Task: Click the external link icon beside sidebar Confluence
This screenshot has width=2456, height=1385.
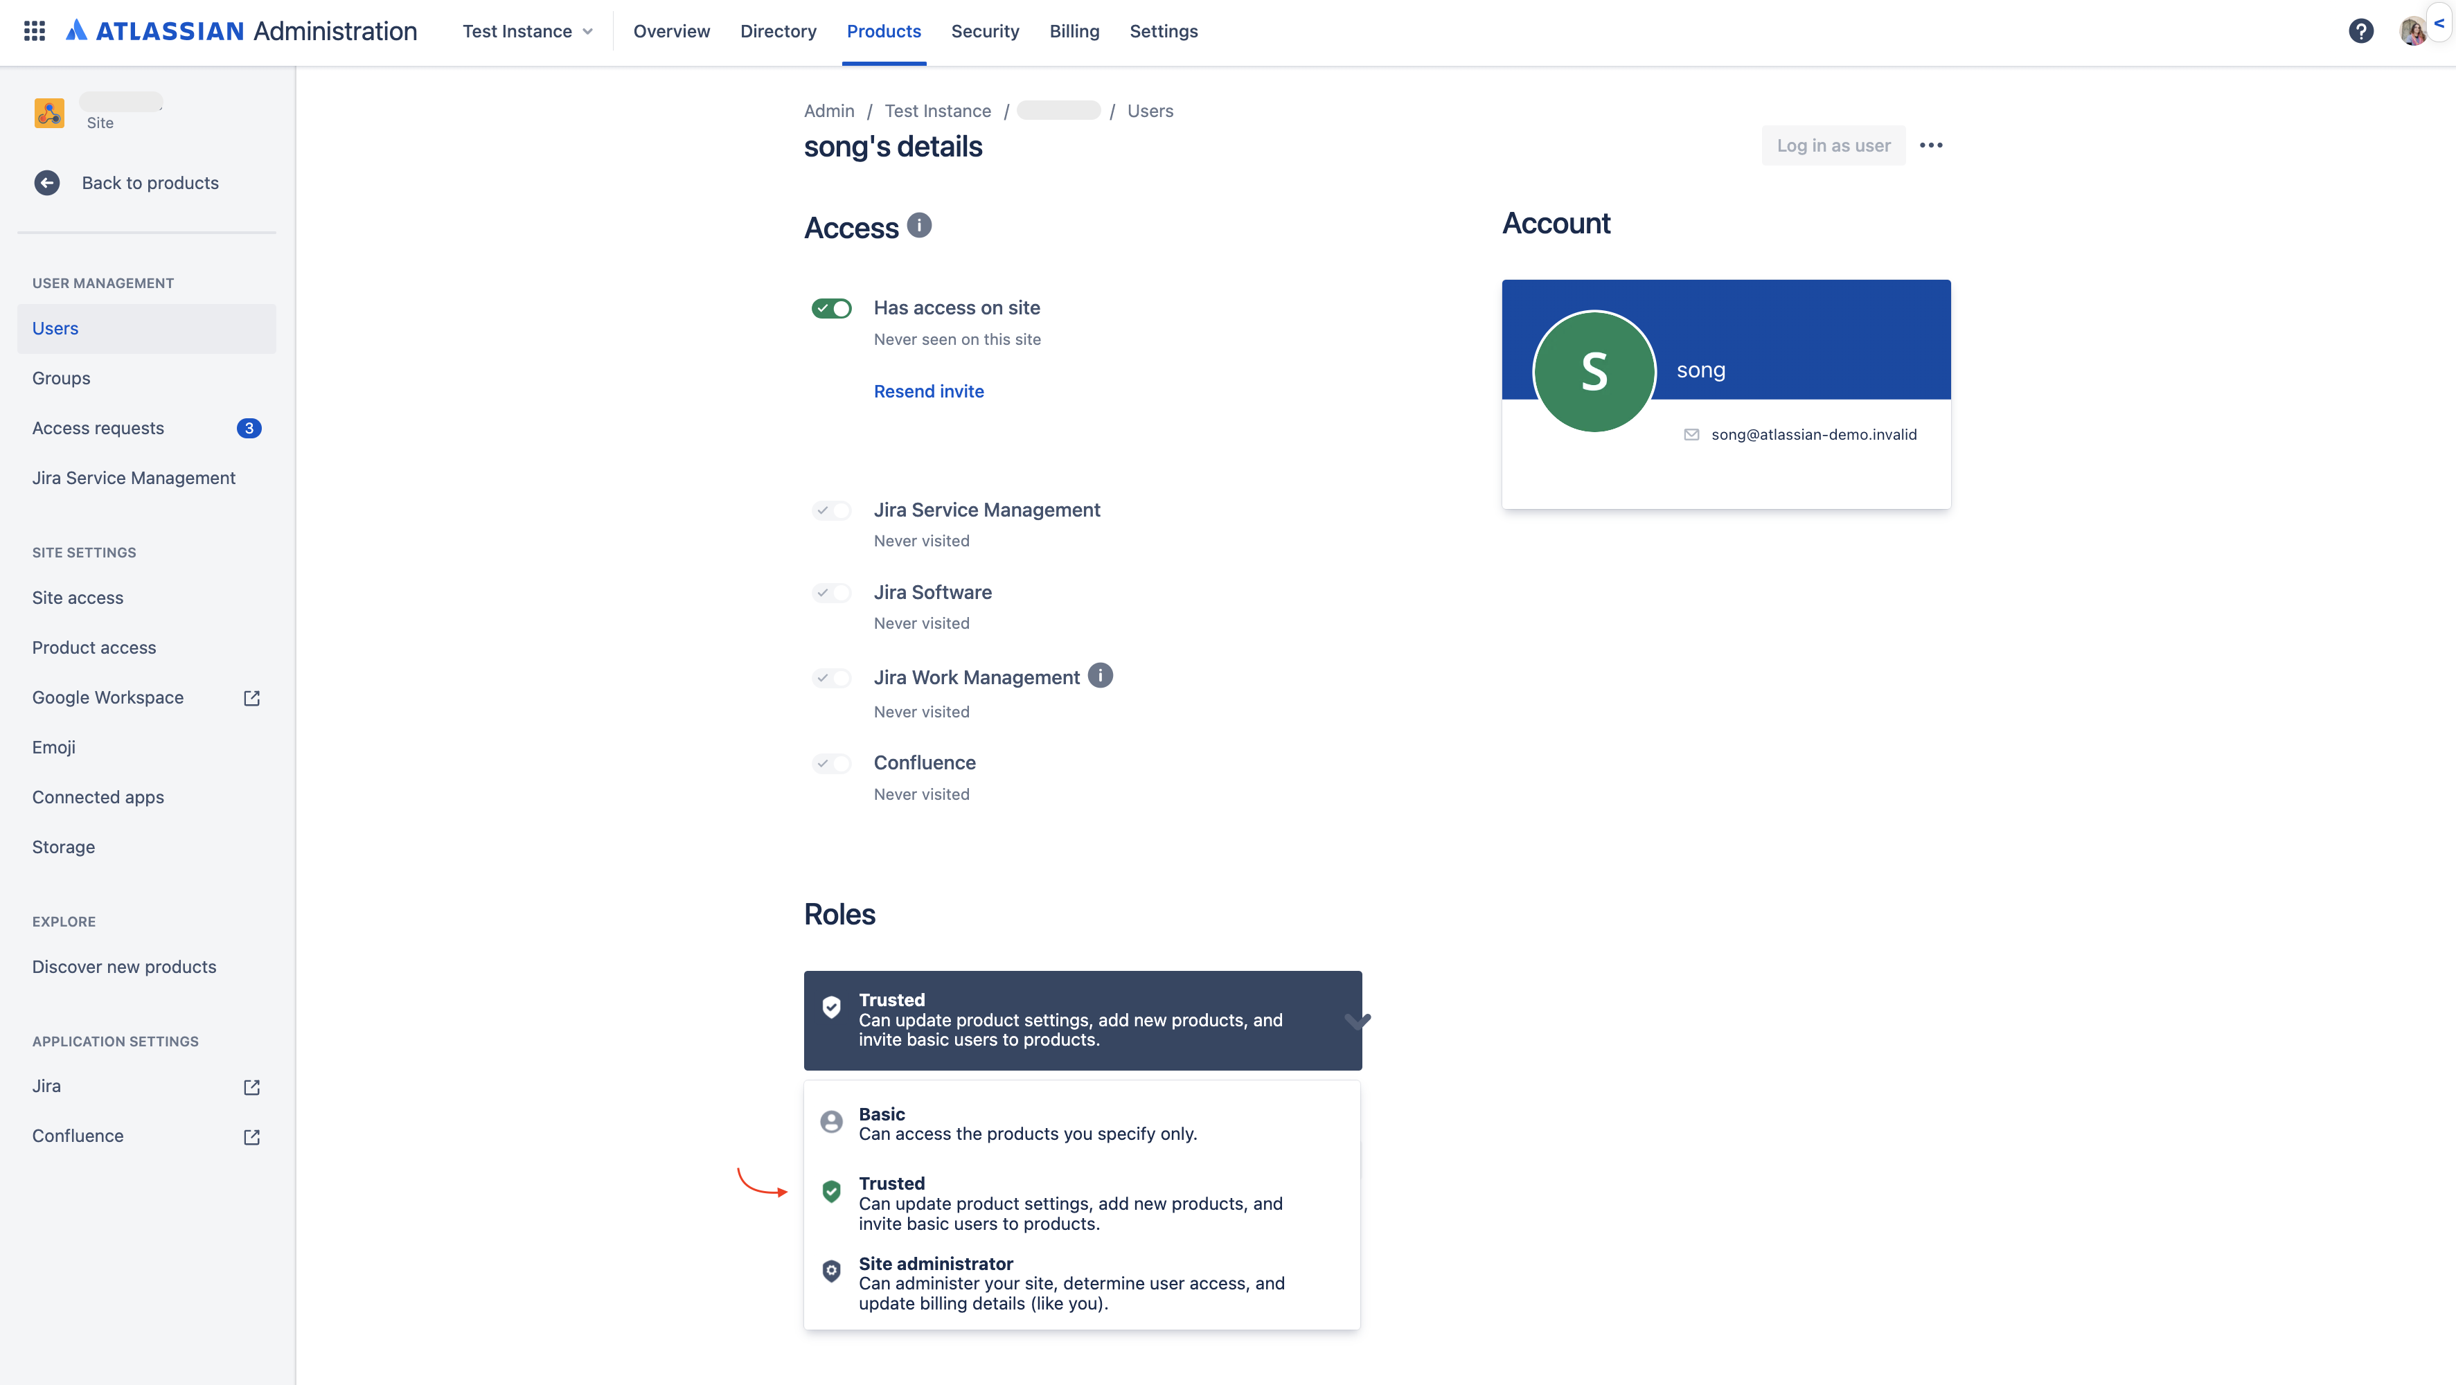Action: (251, 1137)
